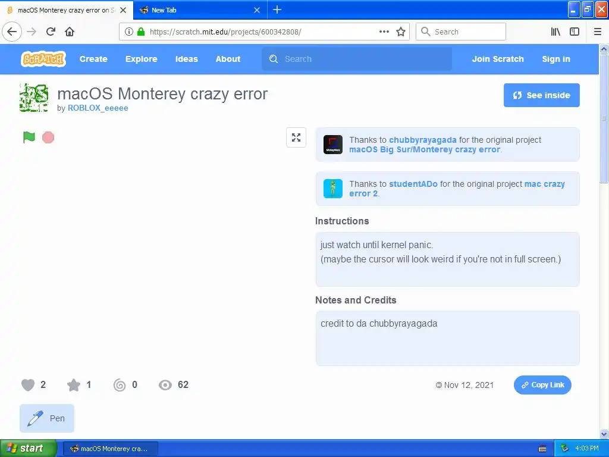Click the remixes spiral icon
The width and height of the screenshot is (609, 457).
tap(119, 385)
